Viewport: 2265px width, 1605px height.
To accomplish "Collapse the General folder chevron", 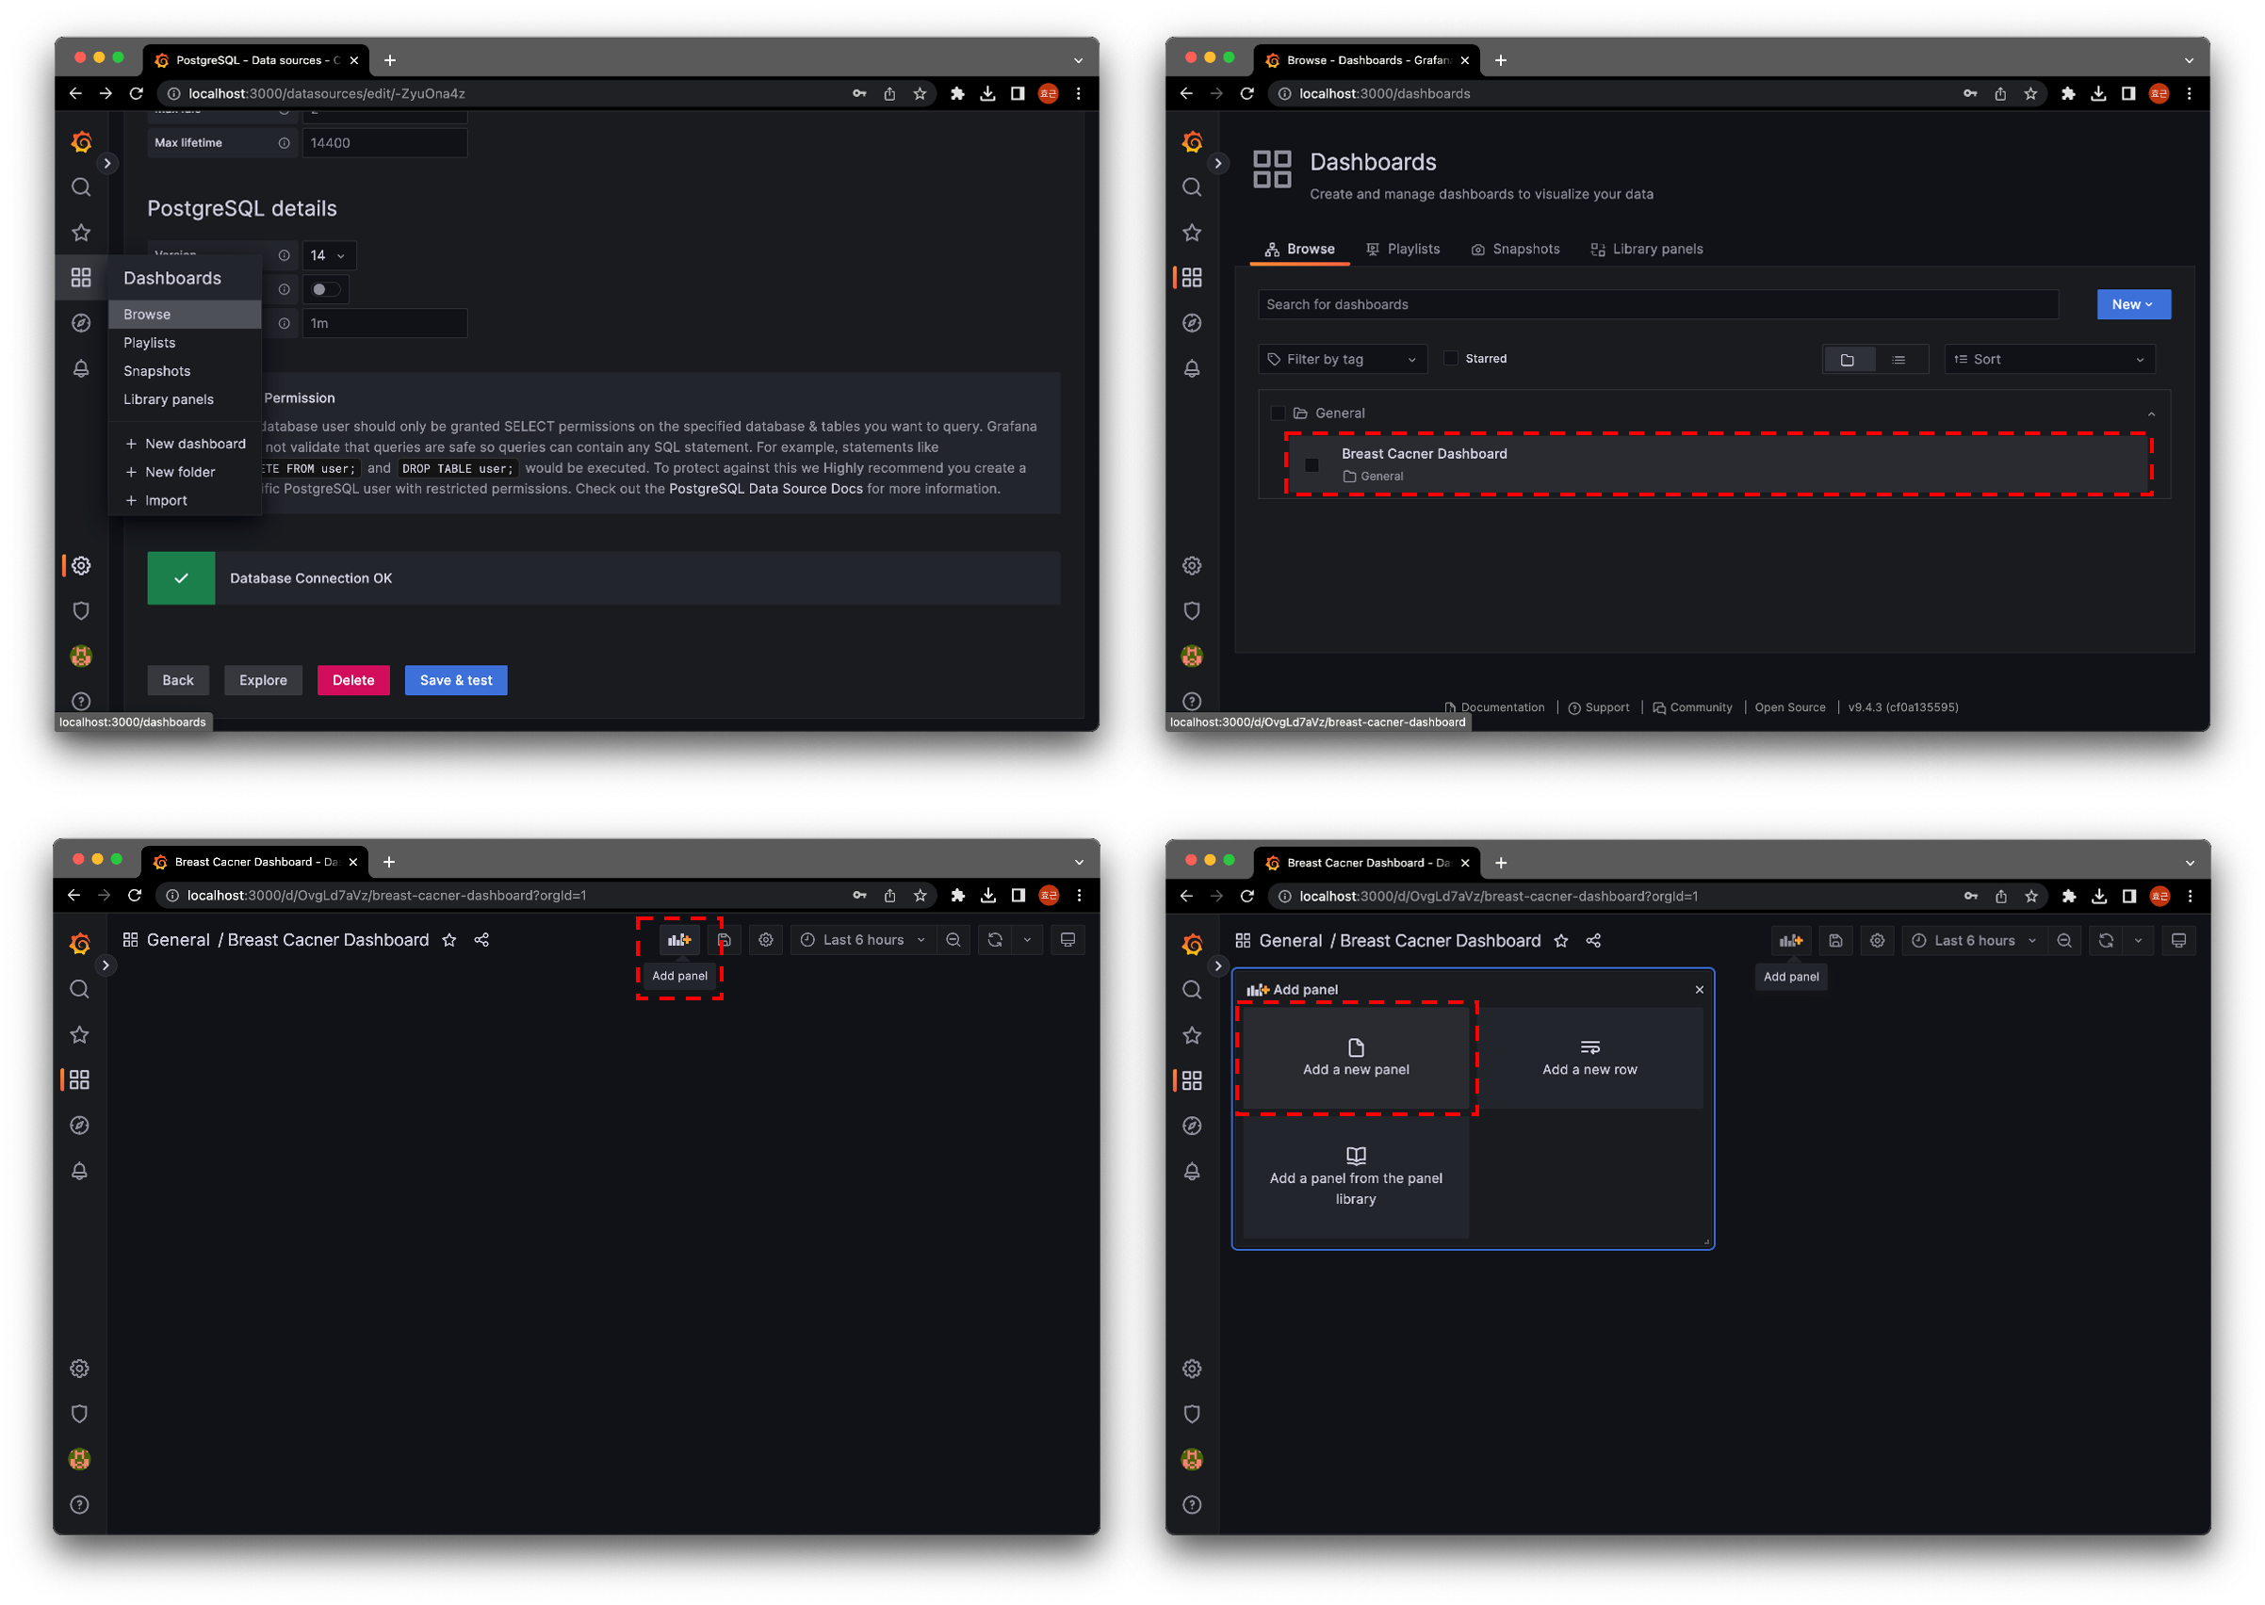I will tap(2151, 414).
